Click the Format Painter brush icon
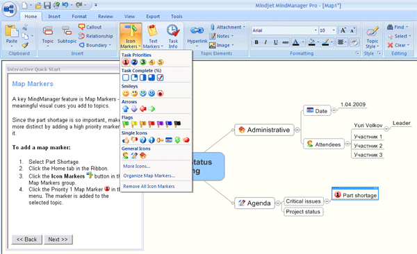Viewport: 417px width, 254px height. [25, 45]
